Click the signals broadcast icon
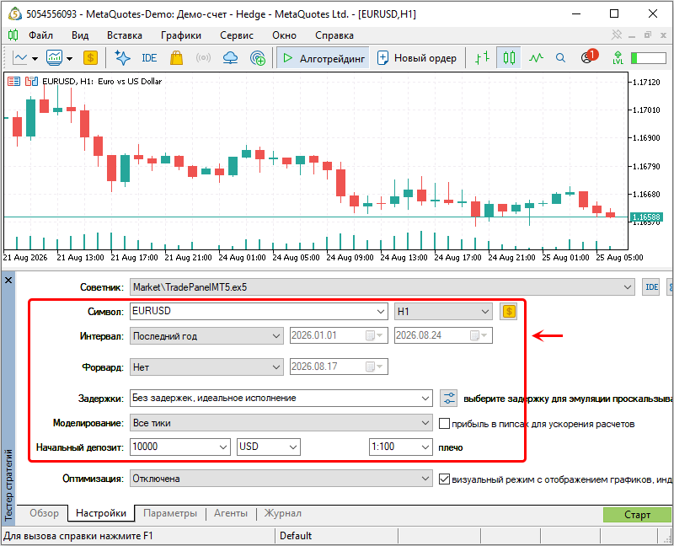This screenshot has height=546, width=674. 203,57
